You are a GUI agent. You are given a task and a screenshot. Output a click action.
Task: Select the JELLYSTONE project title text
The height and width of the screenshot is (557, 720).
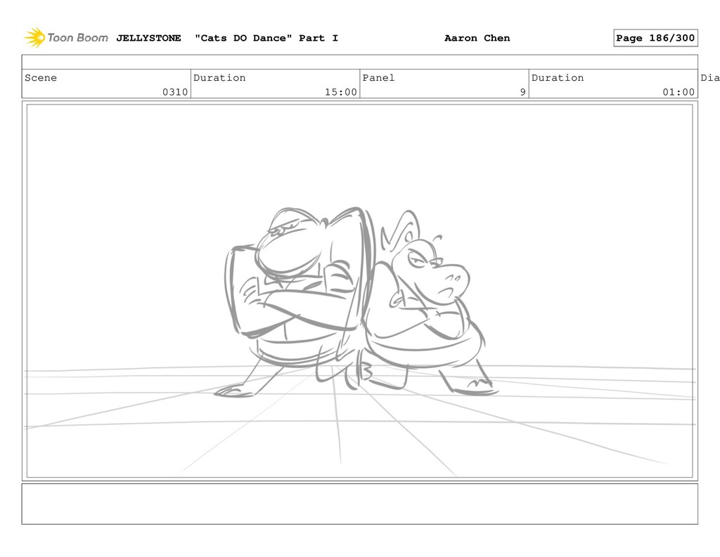tap(148, 38)
